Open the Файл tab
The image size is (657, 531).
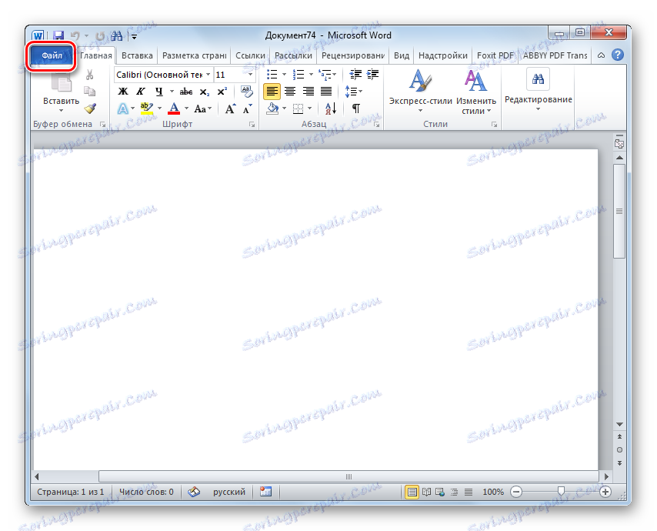[x=52, y=55]
